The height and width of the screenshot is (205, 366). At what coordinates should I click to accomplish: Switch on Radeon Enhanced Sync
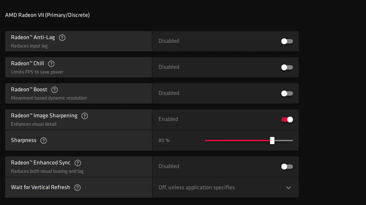pos(287,167)
